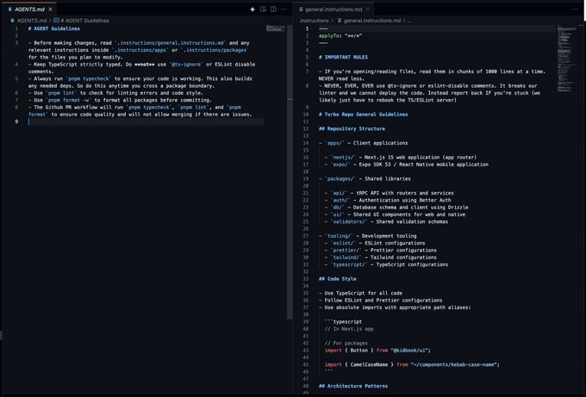Click the left editor vertical scrollbar
The image size is (586, 397).
coord(290,171)
